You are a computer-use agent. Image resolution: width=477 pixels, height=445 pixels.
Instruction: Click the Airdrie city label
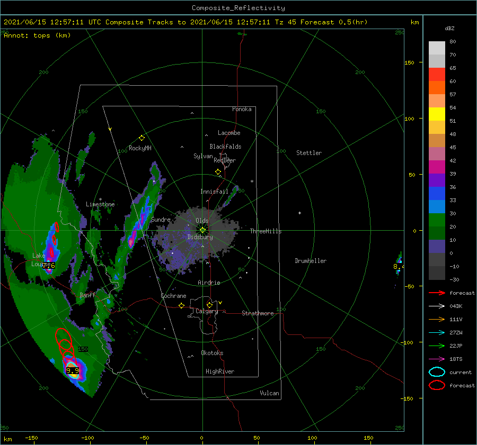click(209, 283)
